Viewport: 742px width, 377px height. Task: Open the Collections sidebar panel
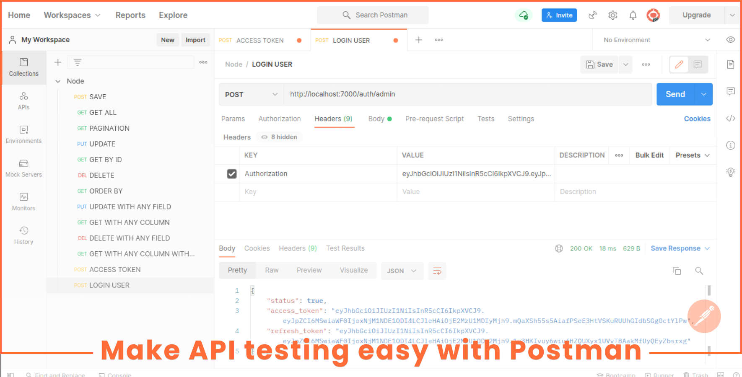[x=23, y=67]
